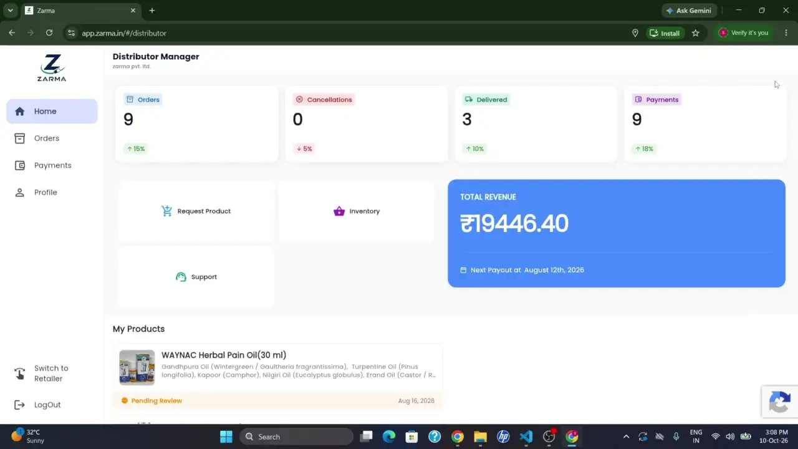Open the Support card
The width and height of the screenshot is (798, 449).
point(196,276)
